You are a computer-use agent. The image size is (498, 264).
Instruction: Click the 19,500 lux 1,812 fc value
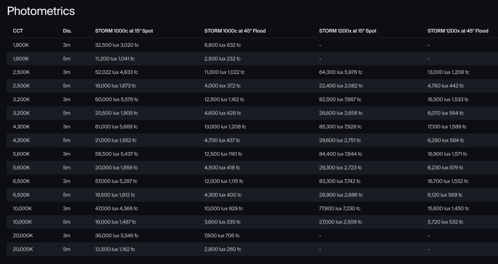115,195
